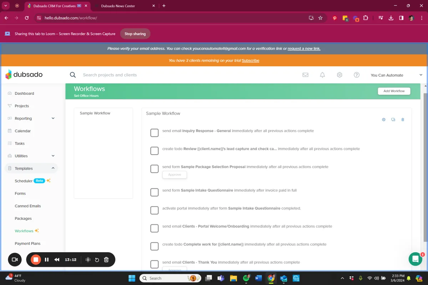Check the Sample Package Selection Proposal step
The width and height of the screenshot is (428, 285).
tap(154, 169)
